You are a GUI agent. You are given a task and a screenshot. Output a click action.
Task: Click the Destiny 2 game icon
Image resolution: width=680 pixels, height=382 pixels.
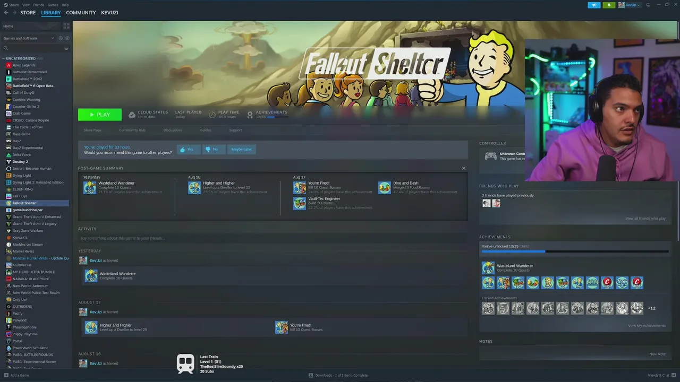pos(8,162)
